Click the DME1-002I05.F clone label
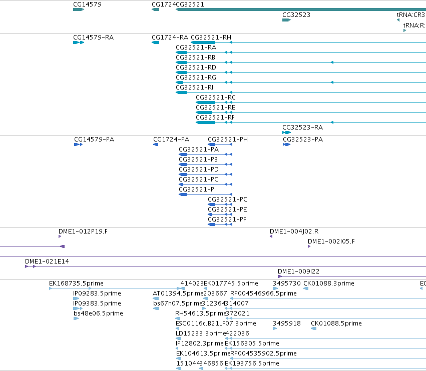Viewport: 426px width, 371px height. click(331, 241)
